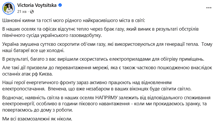Click the public audience globe icon

tap(31, 11)
